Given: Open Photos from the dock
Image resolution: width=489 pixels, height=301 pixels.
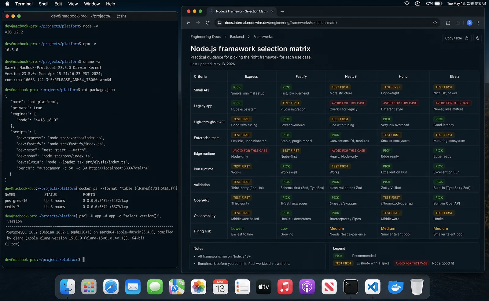Looking at the screenshot, I should (x=199, y=287).
